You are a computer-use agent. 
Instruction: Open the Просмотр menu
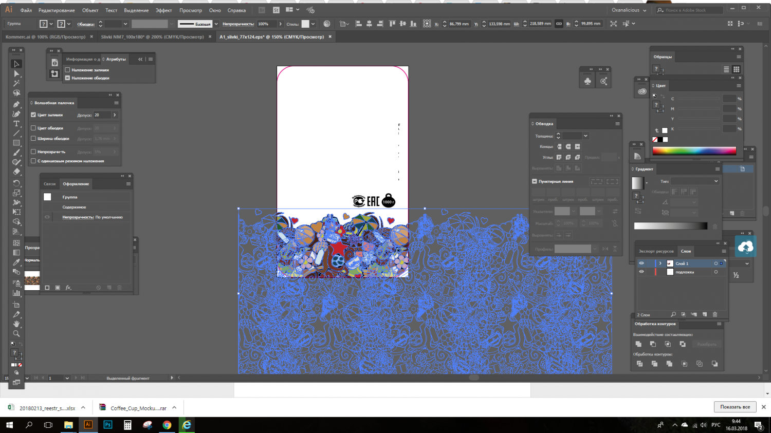tap(190, 10)
